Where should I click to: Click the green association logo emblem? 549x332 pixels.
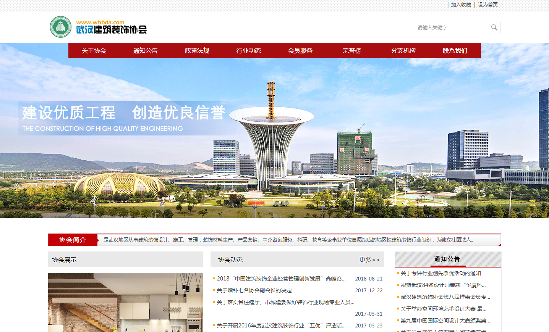[60, 27]
